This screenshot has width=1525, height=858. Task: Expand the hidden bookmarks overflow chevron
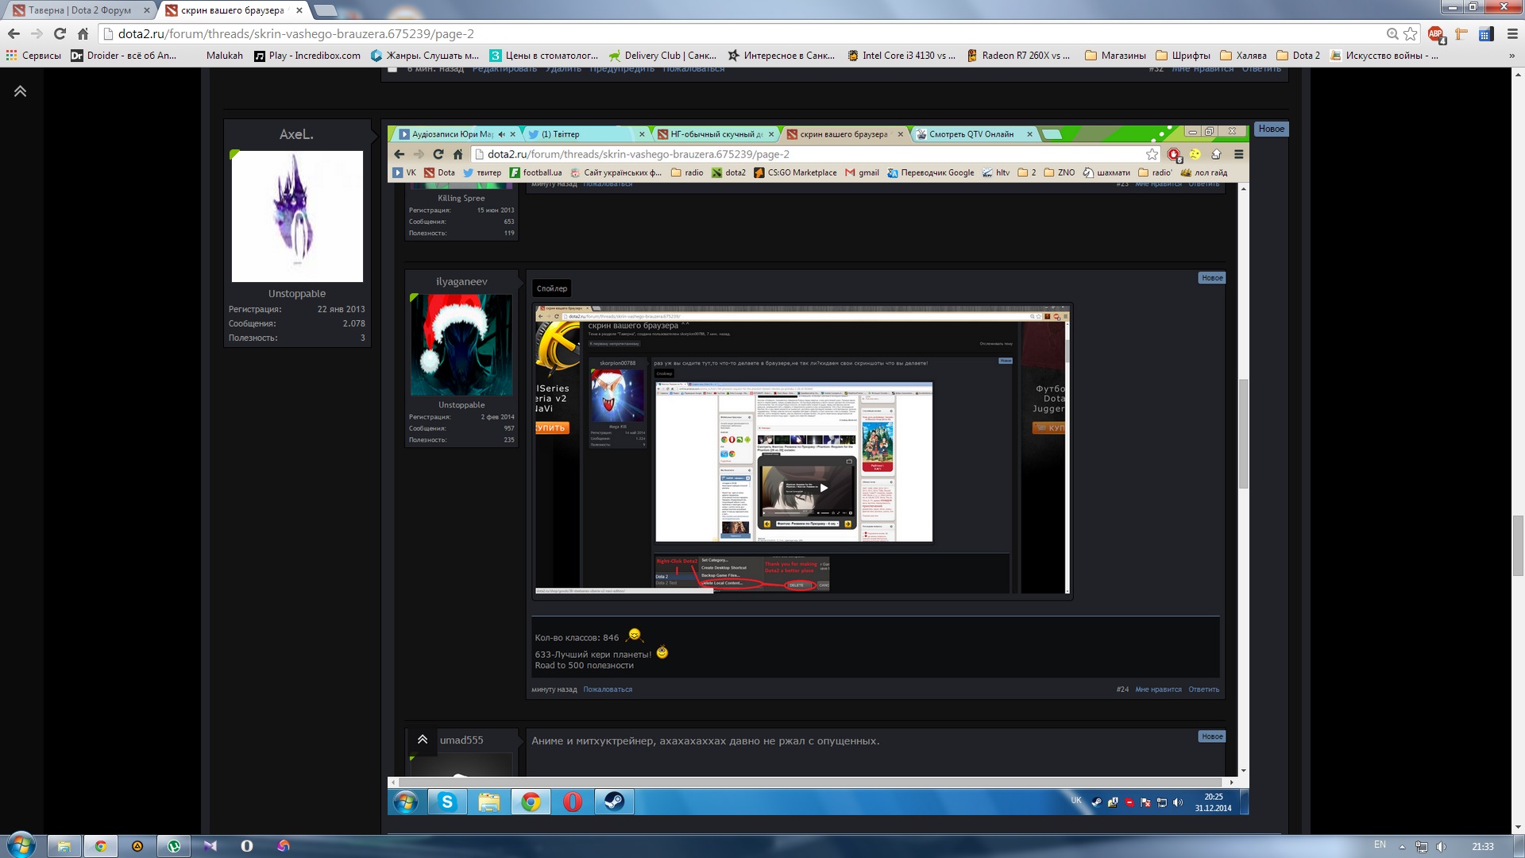pyautogui.click(x=1511, y=56)
